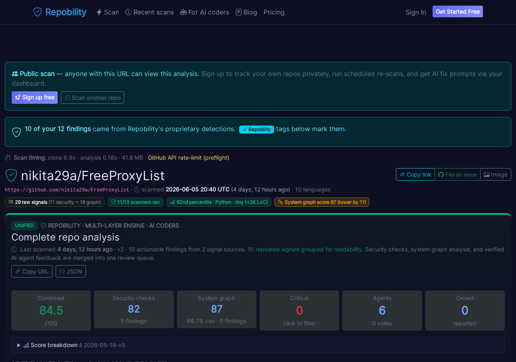Click the Sign up free button
The height and width of the screenshot is (362, 516).
(x=35, y=97)
